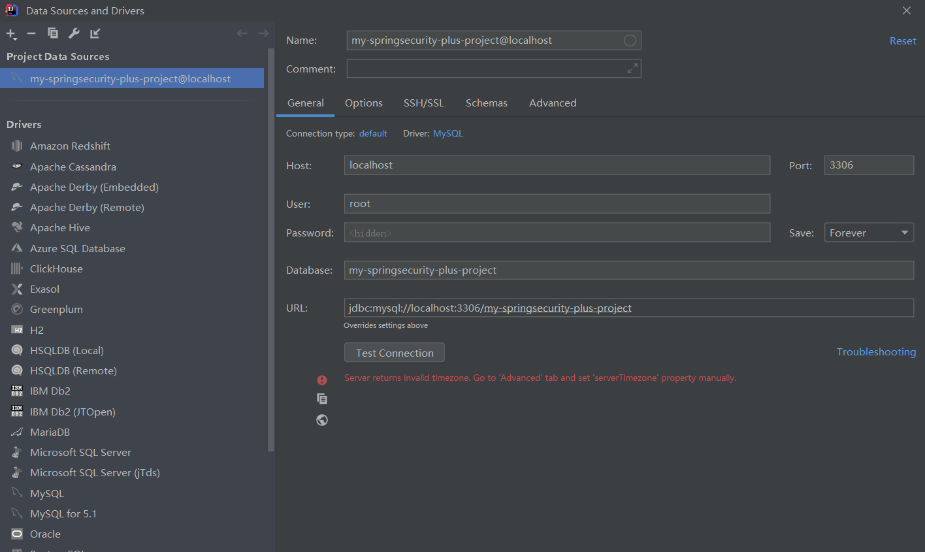Image resolution: width=925 pixels, height=552 pixels.
Task: Select the H2 driver icon
Action: [x=17, y=330]
